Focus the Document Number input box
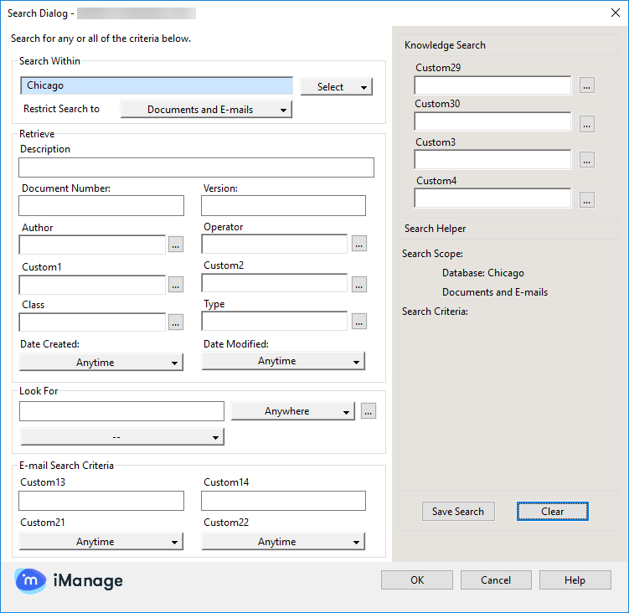 [x=101, y=206]
